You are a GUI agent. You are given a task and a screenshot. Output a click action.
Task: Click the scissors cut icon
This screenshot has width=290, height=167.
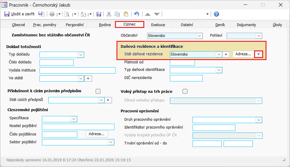pyautogui.click(x=109, y=14)
